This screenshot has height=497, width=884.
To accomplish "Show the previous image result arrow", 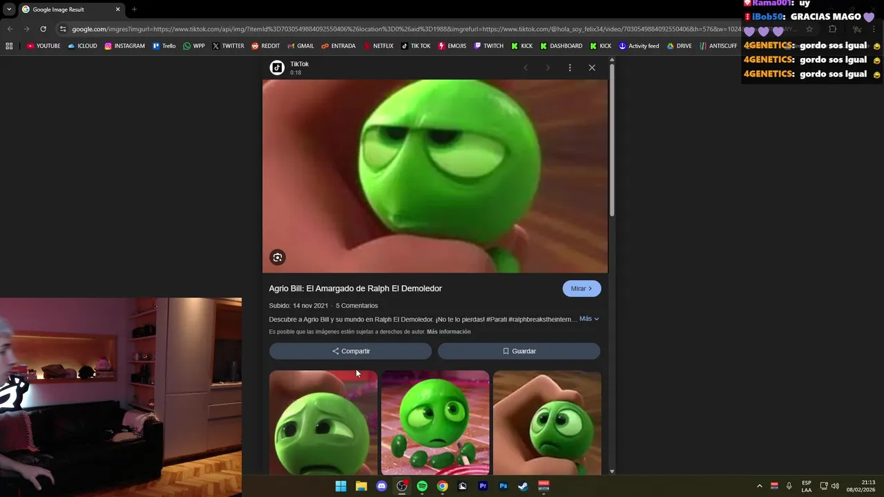I will click(526, 68).
